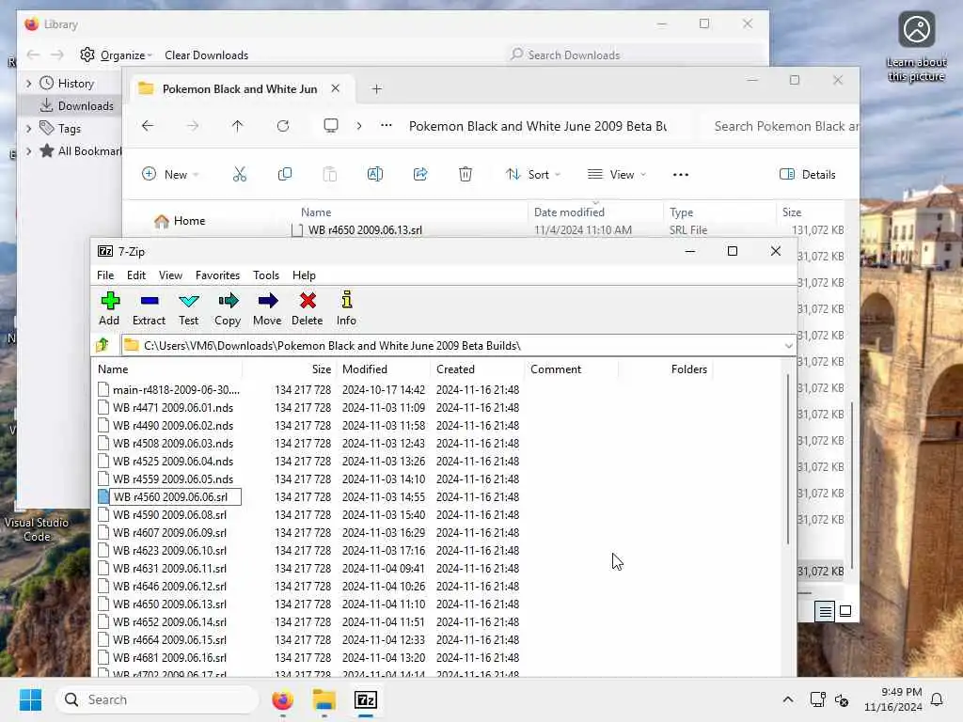Screen dimensions: 963x722
Task: Open the Windows Start menu
Action: (30, 699)
